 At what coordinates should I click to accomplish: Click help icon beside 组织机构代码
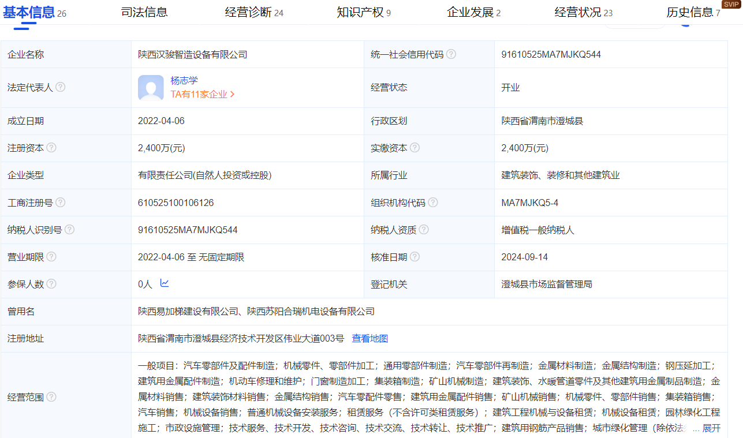point(433,203)
